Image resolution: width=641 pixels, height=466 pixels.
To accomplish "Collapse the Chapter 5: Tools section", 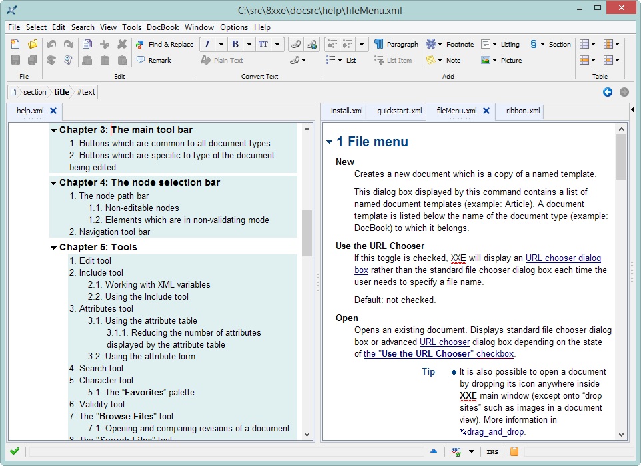I will [x=53, y=248].
